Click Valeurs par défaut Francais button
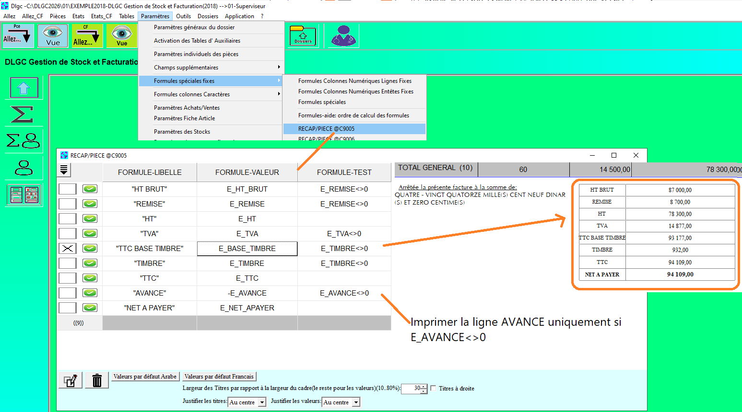The image size is (742, 412). click(219, 377)
